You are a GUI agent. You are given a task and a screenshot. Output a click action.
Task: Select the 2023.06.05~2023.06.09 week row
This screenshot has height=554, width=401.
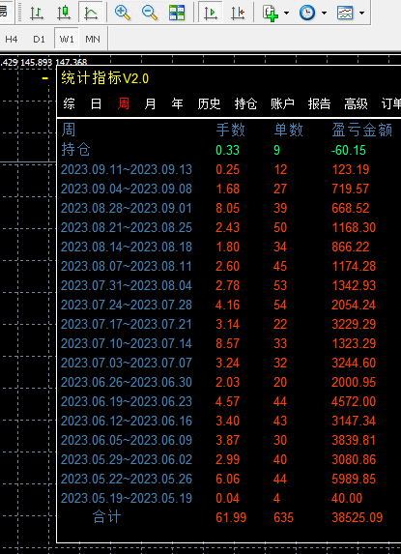click(127, 440)
